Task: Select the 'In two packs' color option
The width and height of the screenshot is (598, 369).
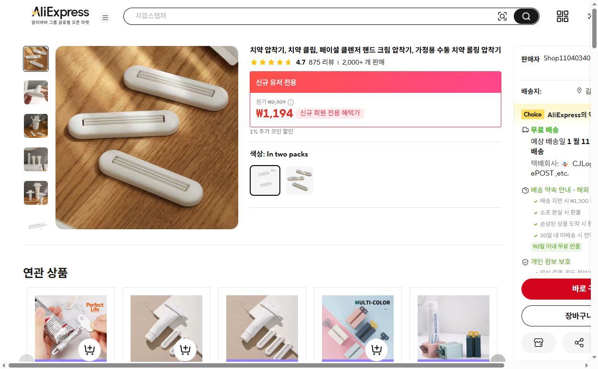Action: 265,180
